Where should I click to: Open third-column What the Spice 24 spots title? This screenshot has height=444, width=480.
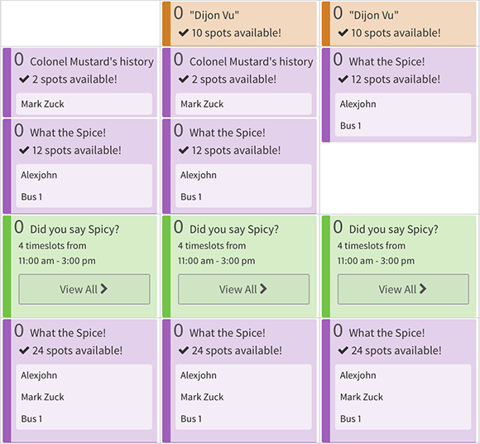[x=387, y=333]
